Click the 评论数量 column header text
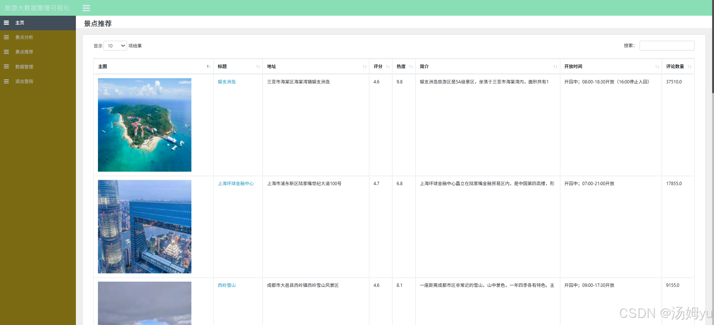 click(x=675, y=67)
